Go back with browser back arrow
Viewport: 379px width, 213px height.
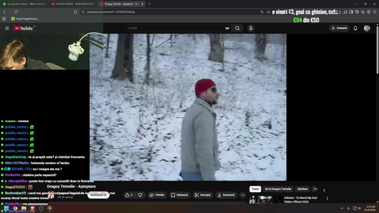point(4,12)
